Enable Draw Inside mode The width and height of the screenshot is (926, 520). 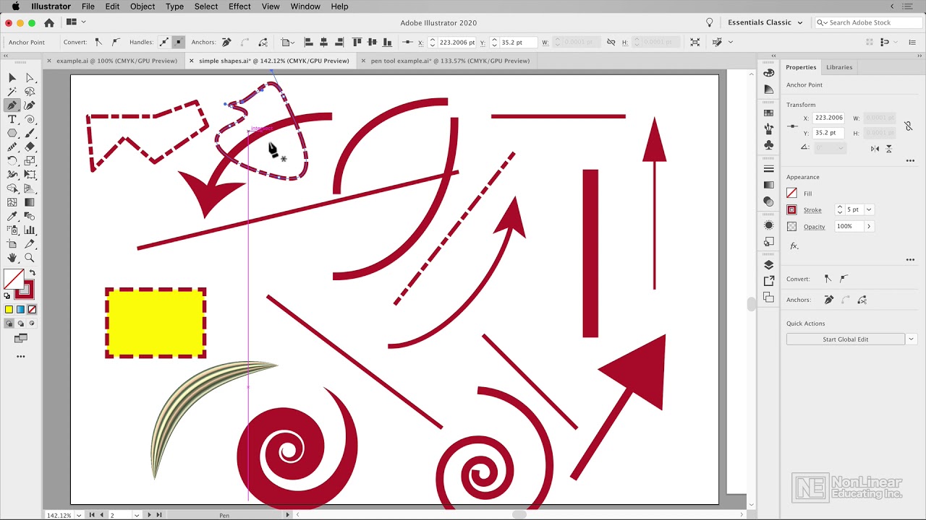click(32, 324)
